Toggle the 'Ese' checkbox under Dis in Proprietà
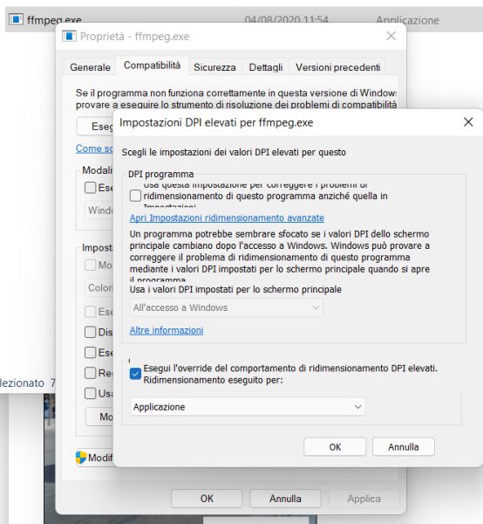 [x=90, y=352]
